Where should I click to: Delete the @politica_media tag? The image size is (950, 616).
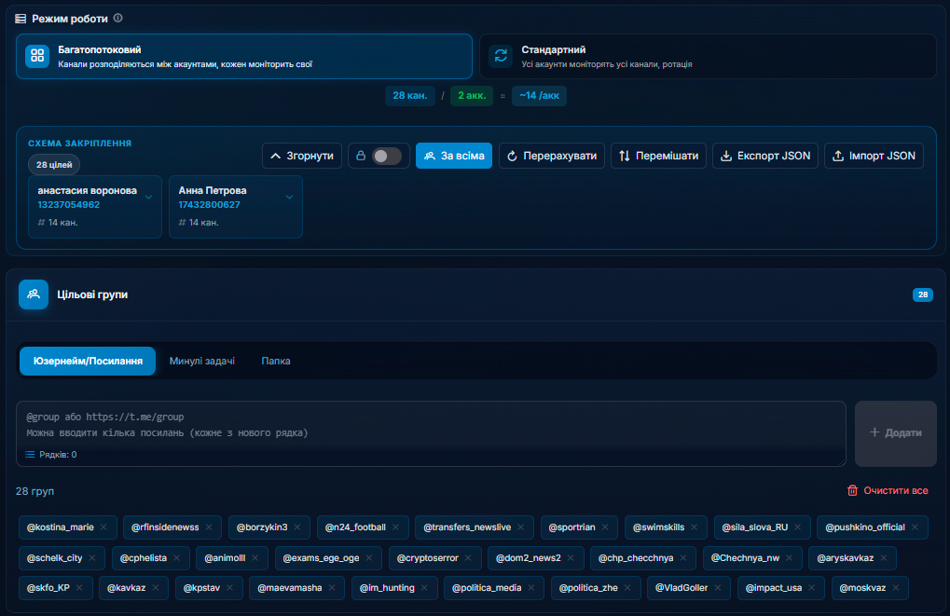[x=531, y=587]
